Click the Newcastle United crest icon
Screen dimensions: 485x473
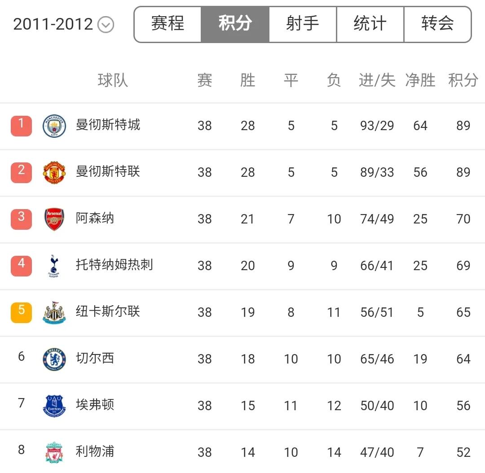coord(54,313)
